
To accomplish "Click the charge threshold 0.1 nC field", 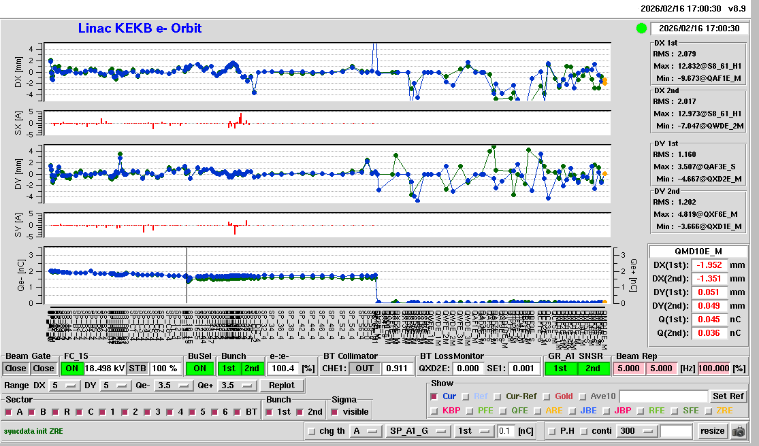I will tap(505, 431).
